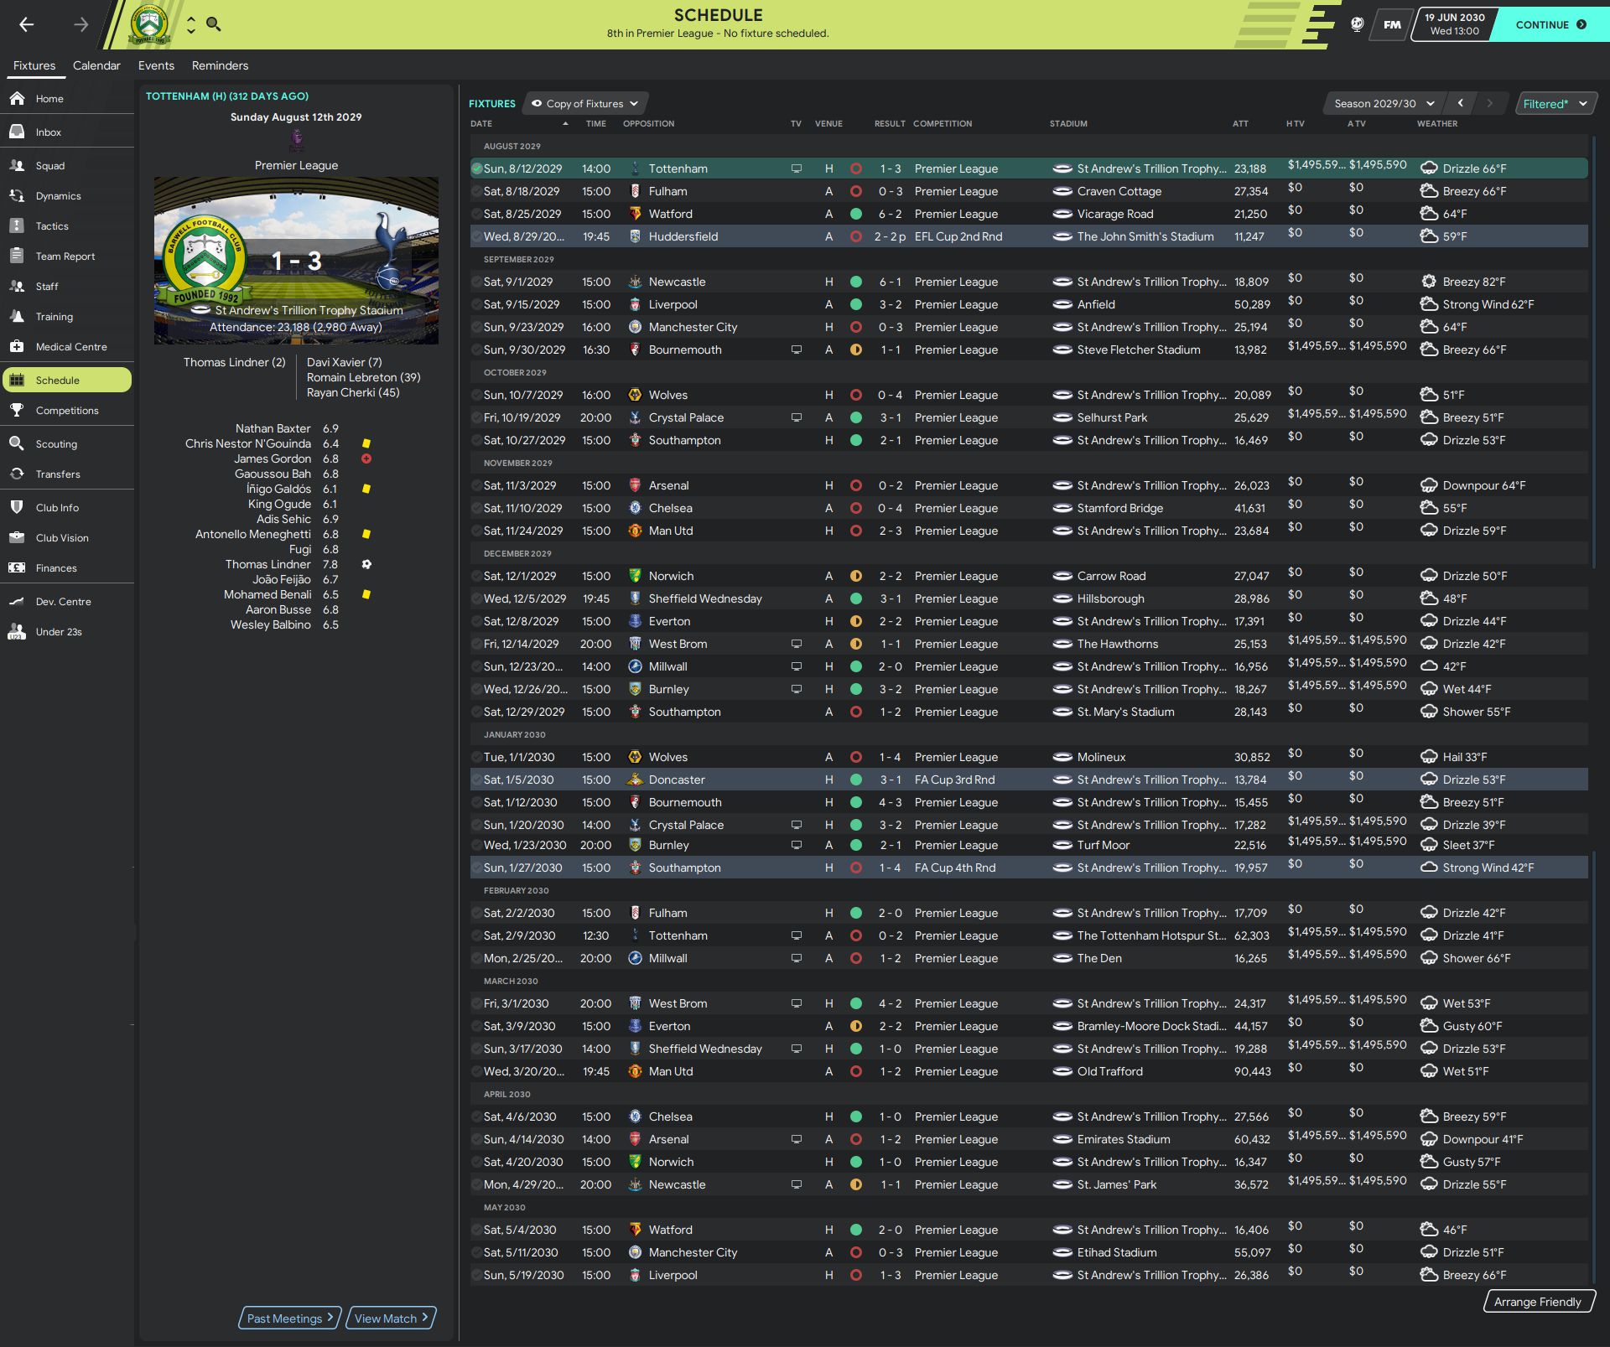Click Arrange Friendly button
Image resolution: width=1610 pixels, height=1347 pixels.
[x=1538, y=1302]
